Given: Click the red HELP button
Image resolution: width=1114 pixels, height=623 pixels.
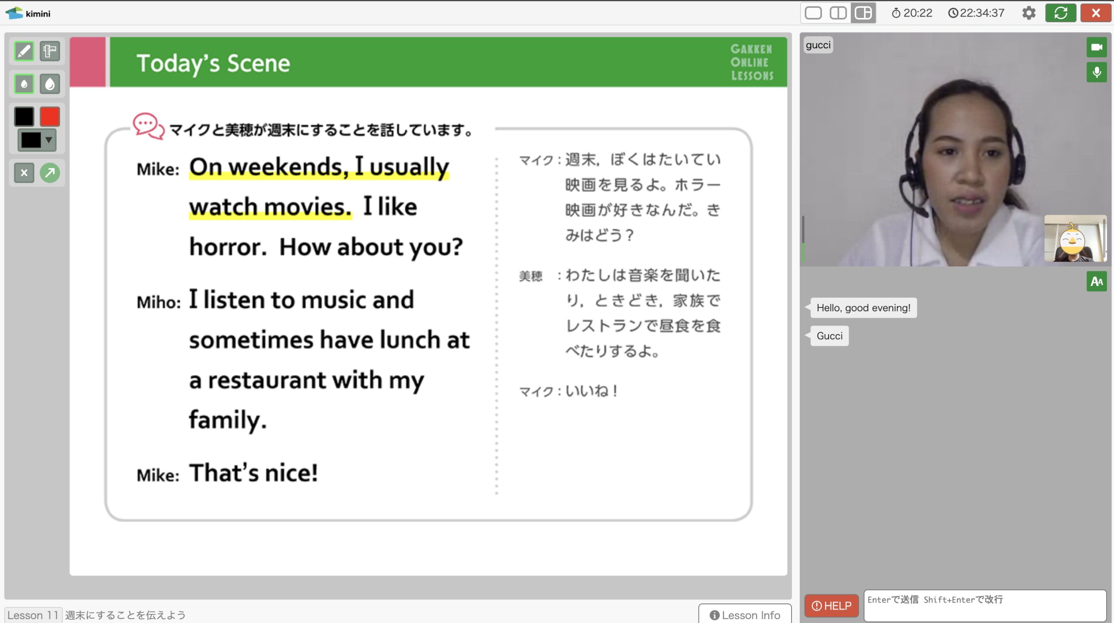Looking at the screenshot, I should 831,606.
